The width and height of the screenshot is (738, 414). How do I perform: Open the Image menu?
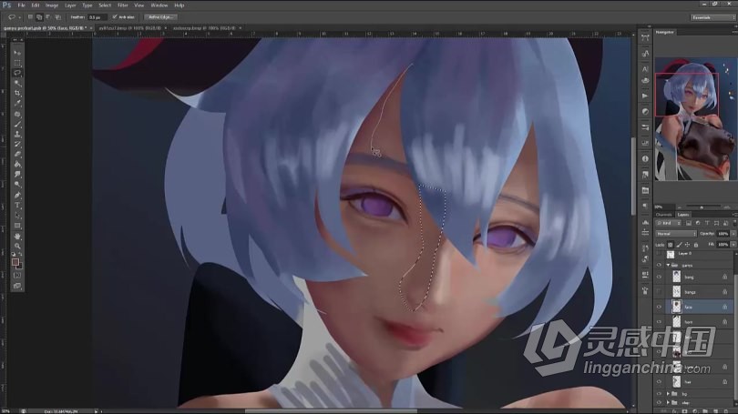(x=52, y=5)
